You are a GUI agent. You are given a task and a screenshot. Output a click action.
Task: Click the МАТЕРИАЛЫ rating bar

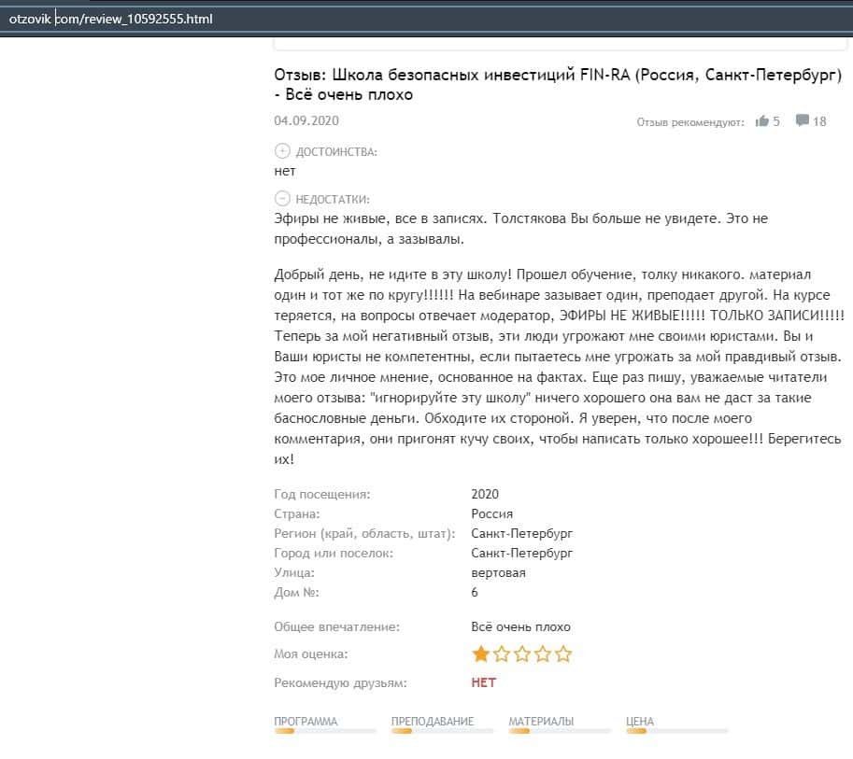click(560, 731)
